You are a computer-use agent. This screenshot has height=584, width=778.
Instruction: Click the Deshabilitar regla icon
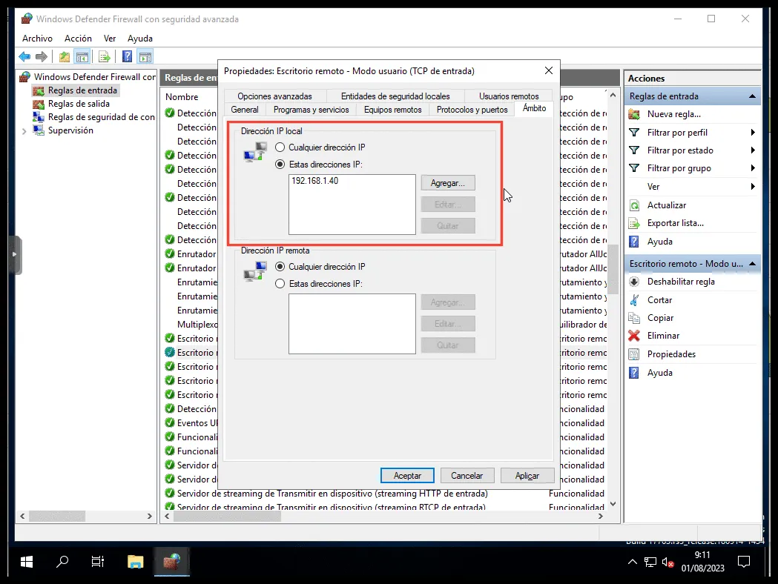coord(634,282)
